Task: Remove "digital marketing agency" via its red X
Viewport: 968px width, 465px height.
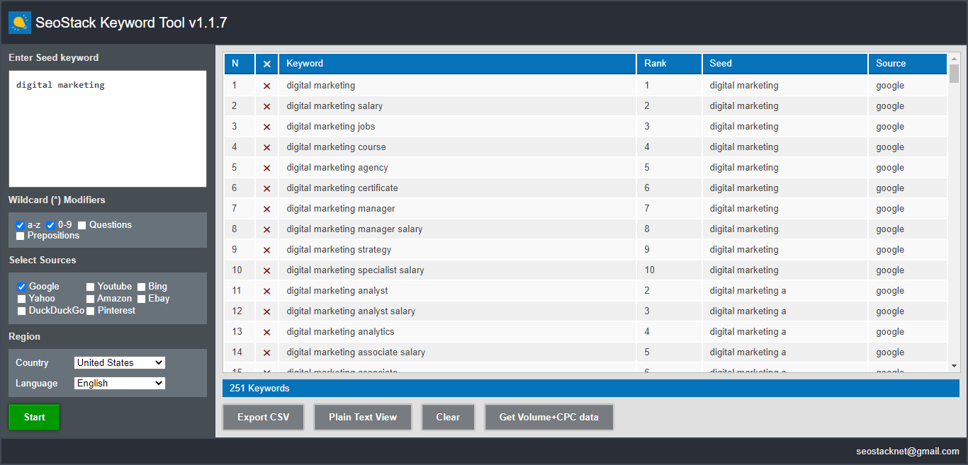Action: click(x=266, y=167)
